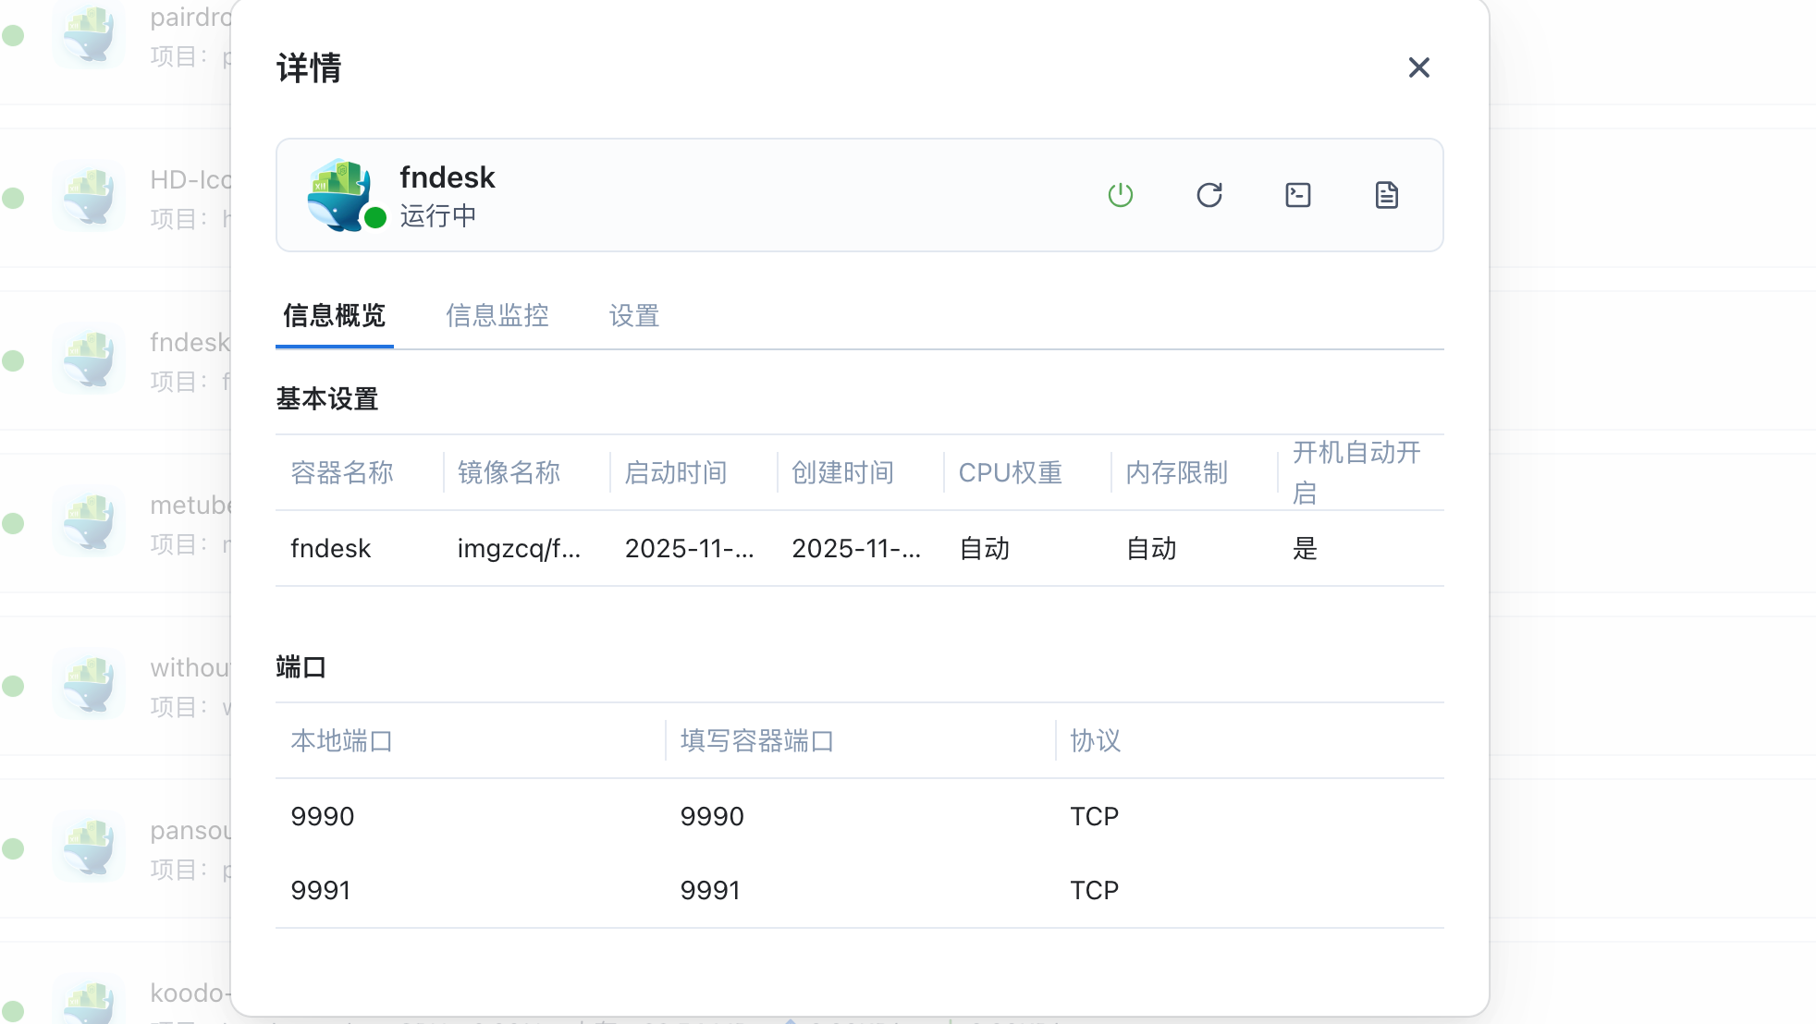Select the 信息概览 tab

pyautogui.click(x=334, y=316)
